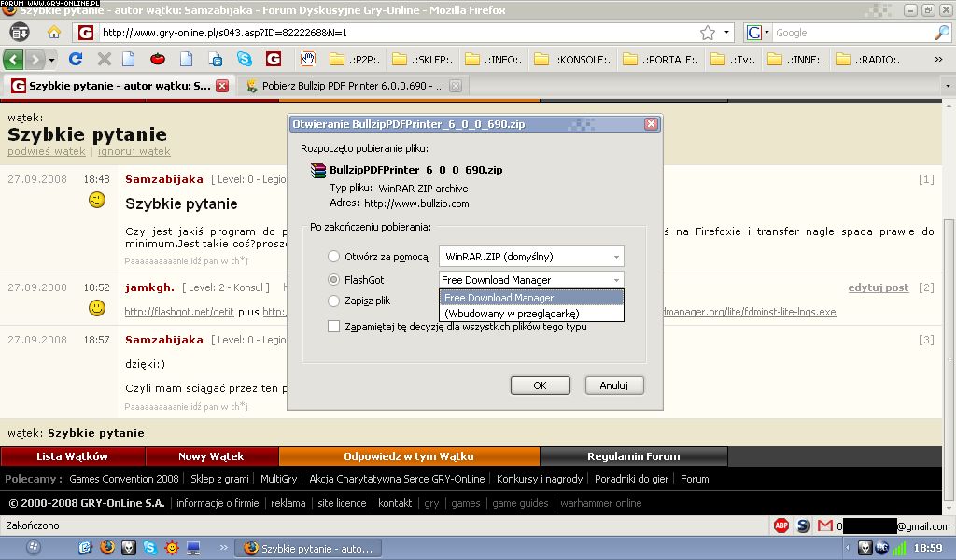Choose (Wbudowany w przeglądarkę) option
The image size is (956, 560).
(531, 314)
